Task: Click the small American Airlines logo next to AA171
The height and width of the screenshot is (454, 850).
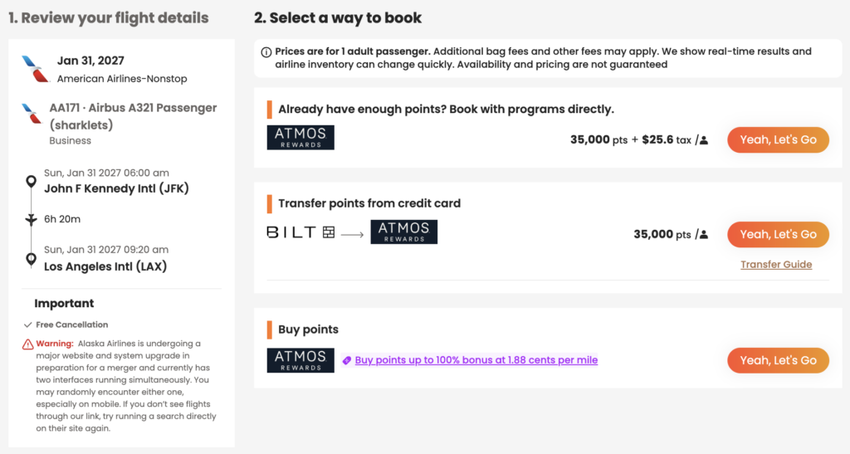Action: pos(32,114)
